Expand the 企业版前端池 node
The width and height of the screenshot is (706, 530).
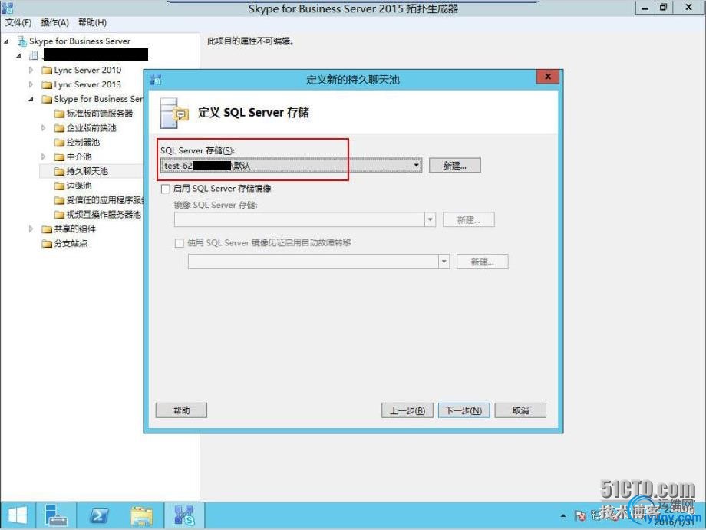coord(44,128)
